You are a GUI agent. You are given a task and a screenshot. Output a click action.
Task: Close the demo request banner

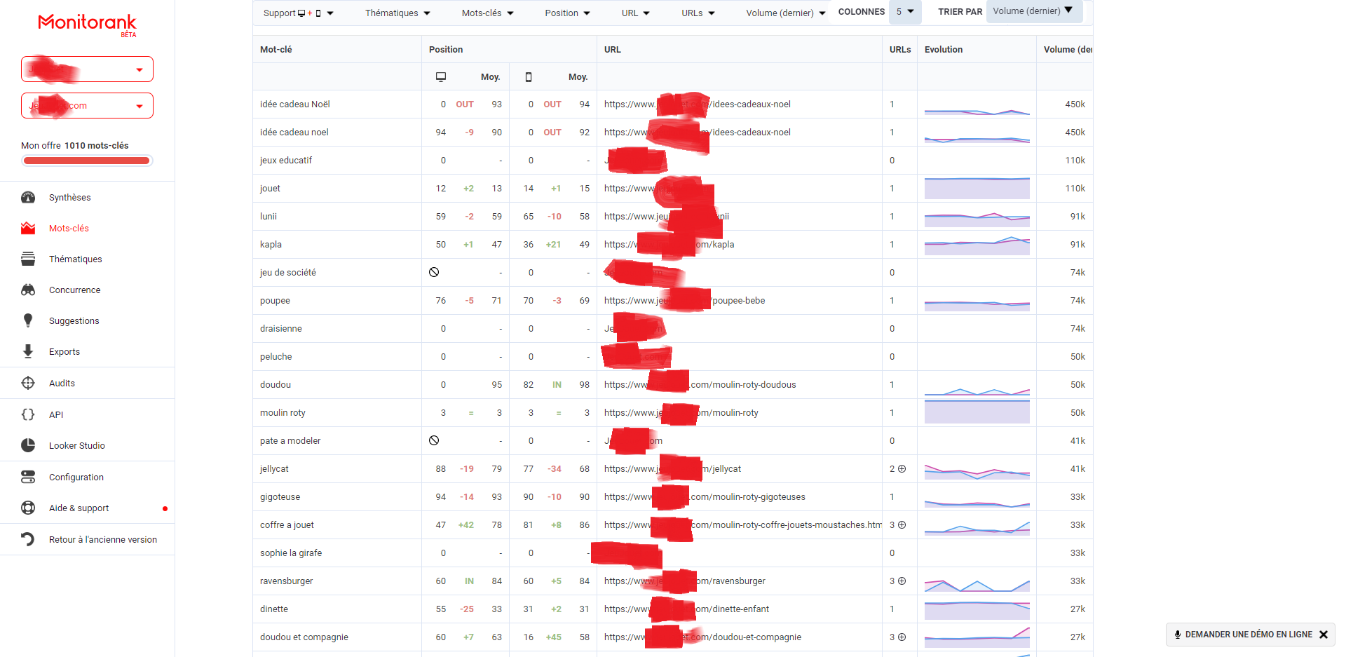point(1324,634)
